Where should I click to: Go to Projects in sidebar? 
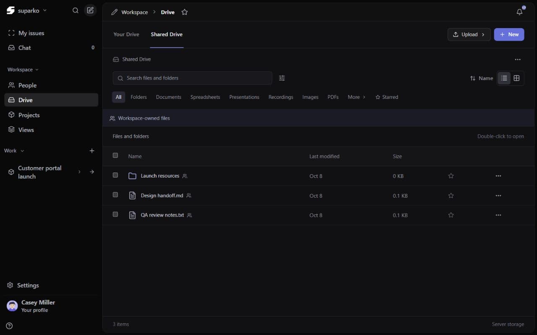point(51,115)
